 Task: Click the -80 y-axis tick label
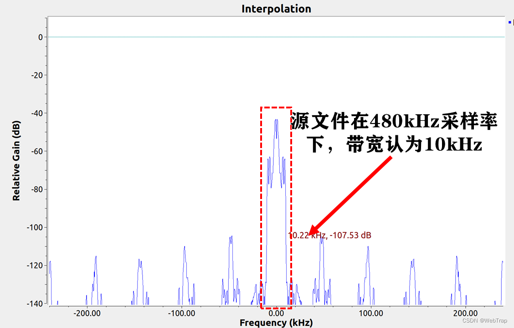(x=37, y=190)
